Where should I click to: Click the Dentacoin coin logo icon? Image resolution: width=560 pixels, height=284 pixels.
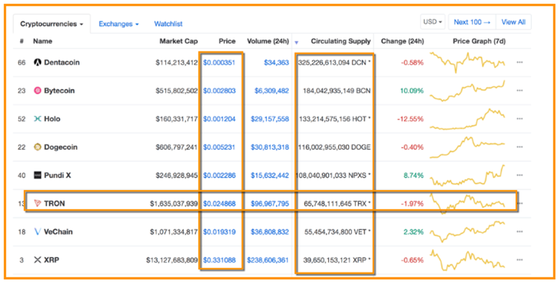37,62
